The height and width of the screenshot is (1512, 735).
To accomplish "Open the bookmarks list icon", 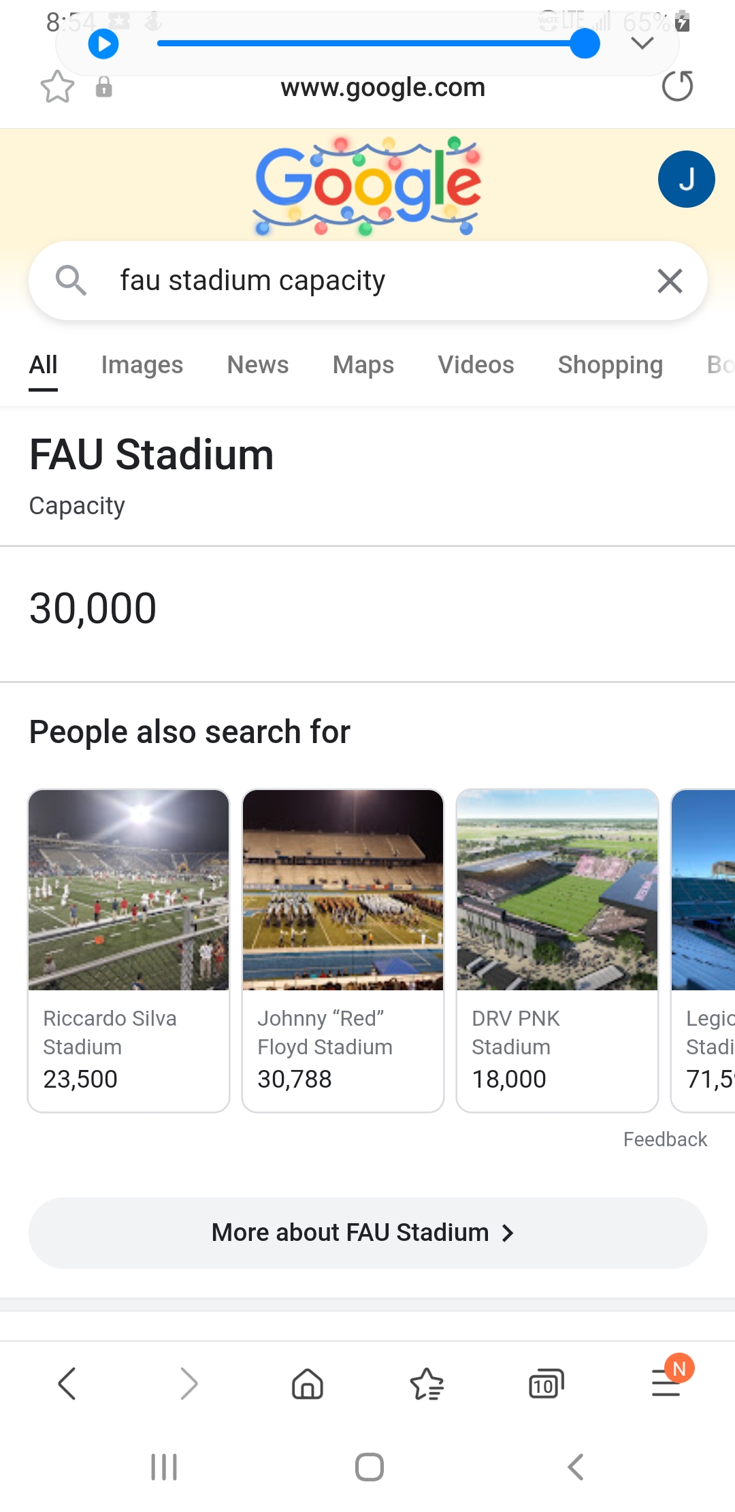I will (427, 1384).
